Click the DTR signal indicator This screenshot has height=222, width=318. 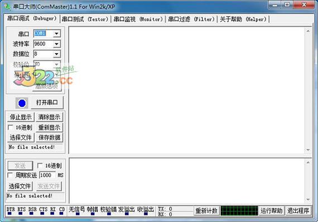[9, 214]
